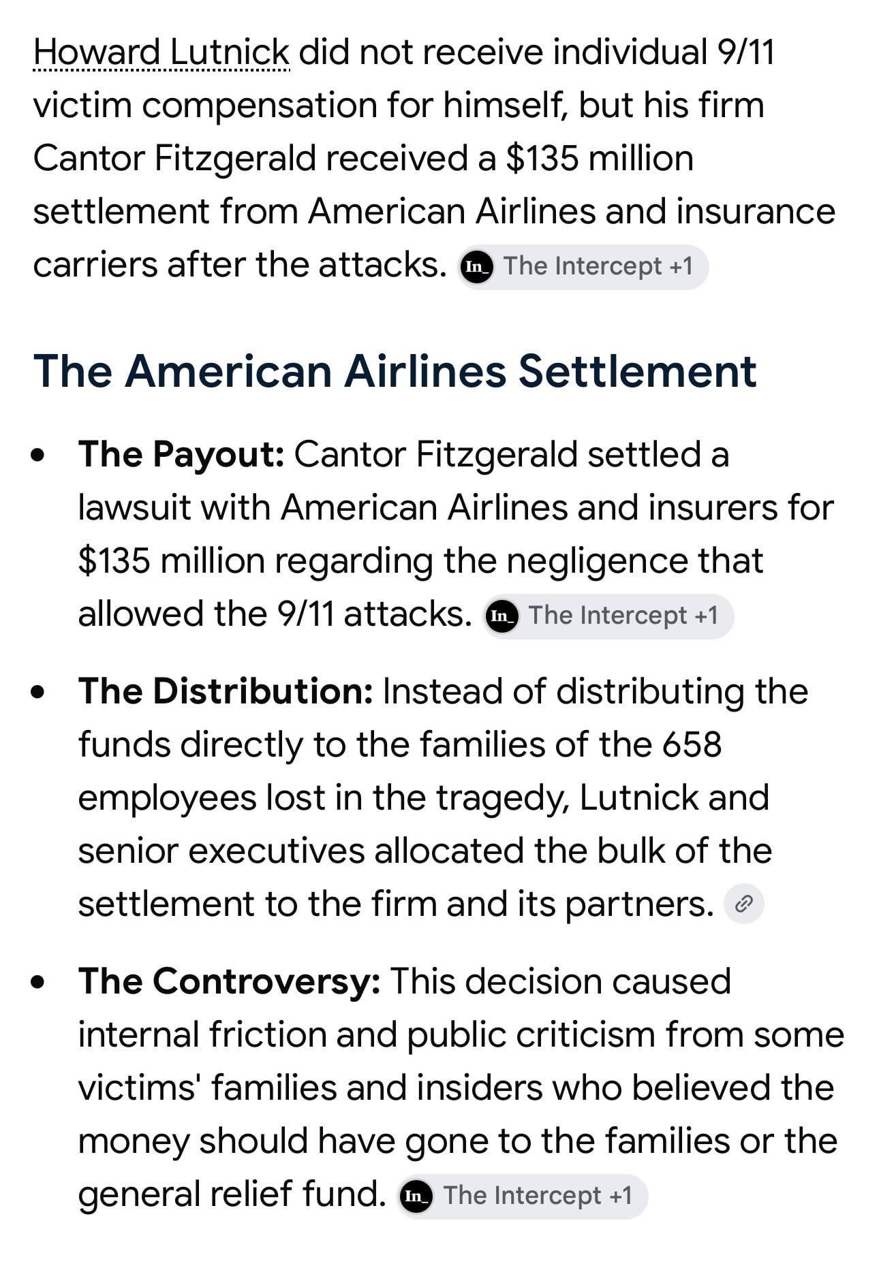Click the bold "The Controversy:" label

[229, 981]
